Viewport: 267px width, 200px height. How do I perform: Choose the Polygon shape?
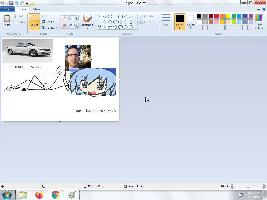pyautogui.click(x=126, y=17)
